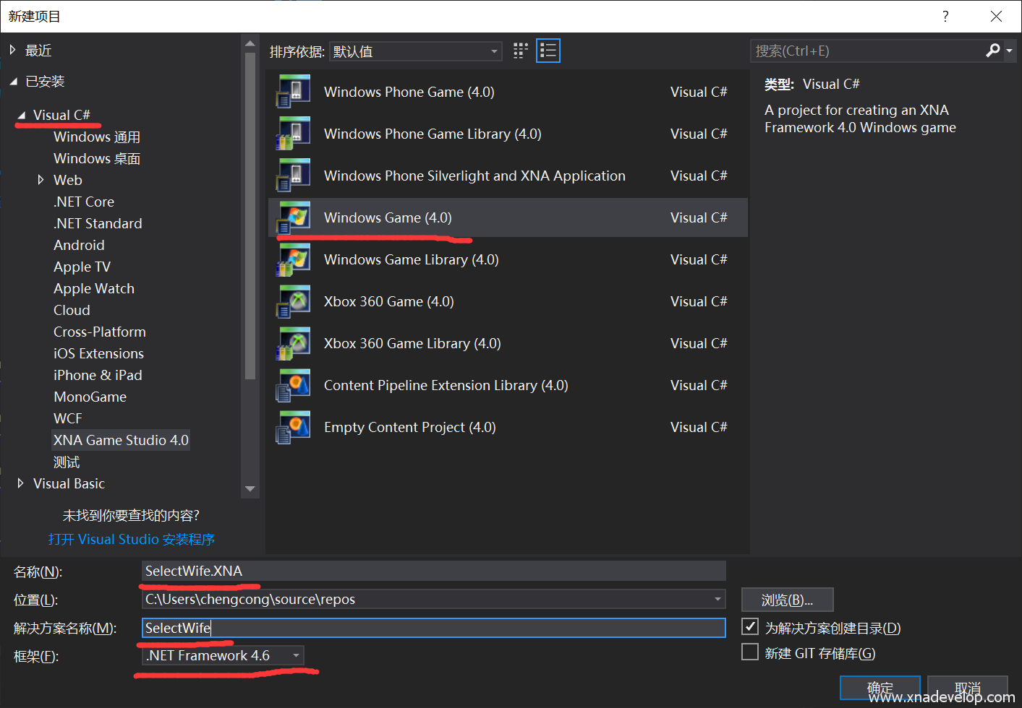Click the search magnifier icon
1022x708 pixels.
(x=993, y=51)
